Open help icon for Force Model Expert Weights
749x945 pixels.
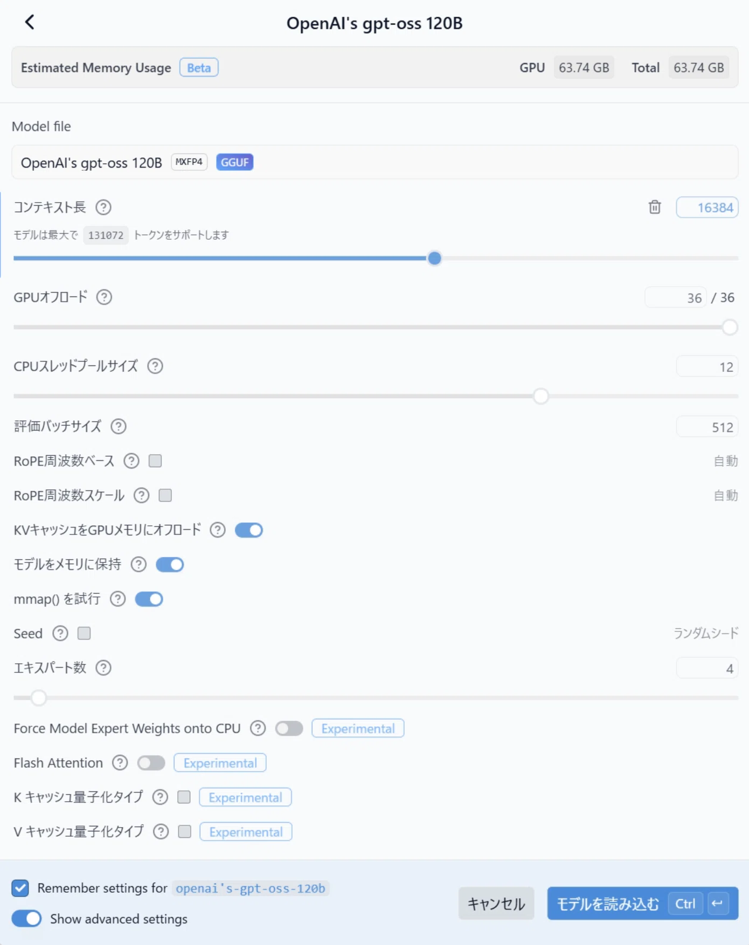tap(258, 728)
